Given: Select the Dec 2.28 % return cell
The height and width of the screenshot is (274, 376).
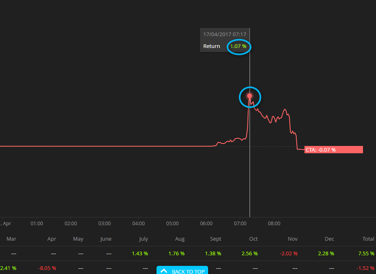Looking at the screenshot, I should click(x=326, y=253).
